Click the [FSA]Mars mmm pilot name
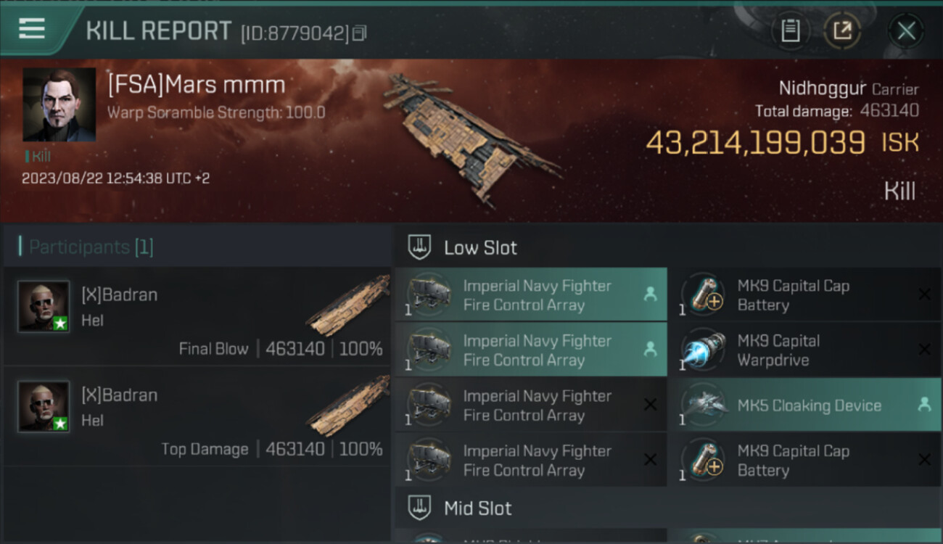The width and height of the screenshot is (943, 544). (x=196, y=85)
